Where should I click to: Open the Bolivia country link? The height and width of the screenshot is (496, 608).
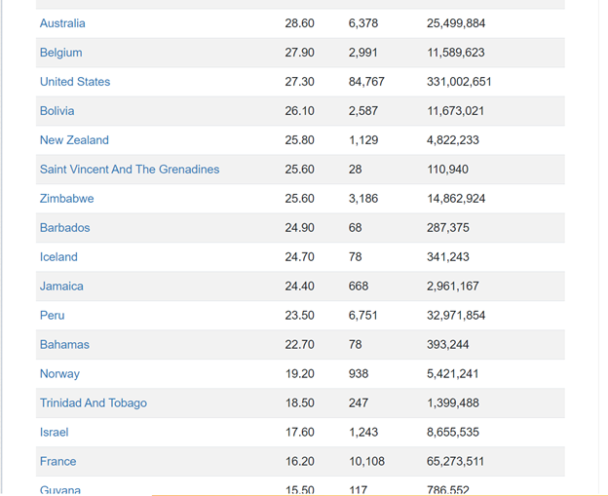tap(57, 111)
